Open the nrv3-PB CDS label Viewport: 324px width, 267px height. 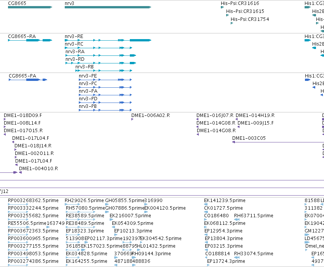(88, 106)
